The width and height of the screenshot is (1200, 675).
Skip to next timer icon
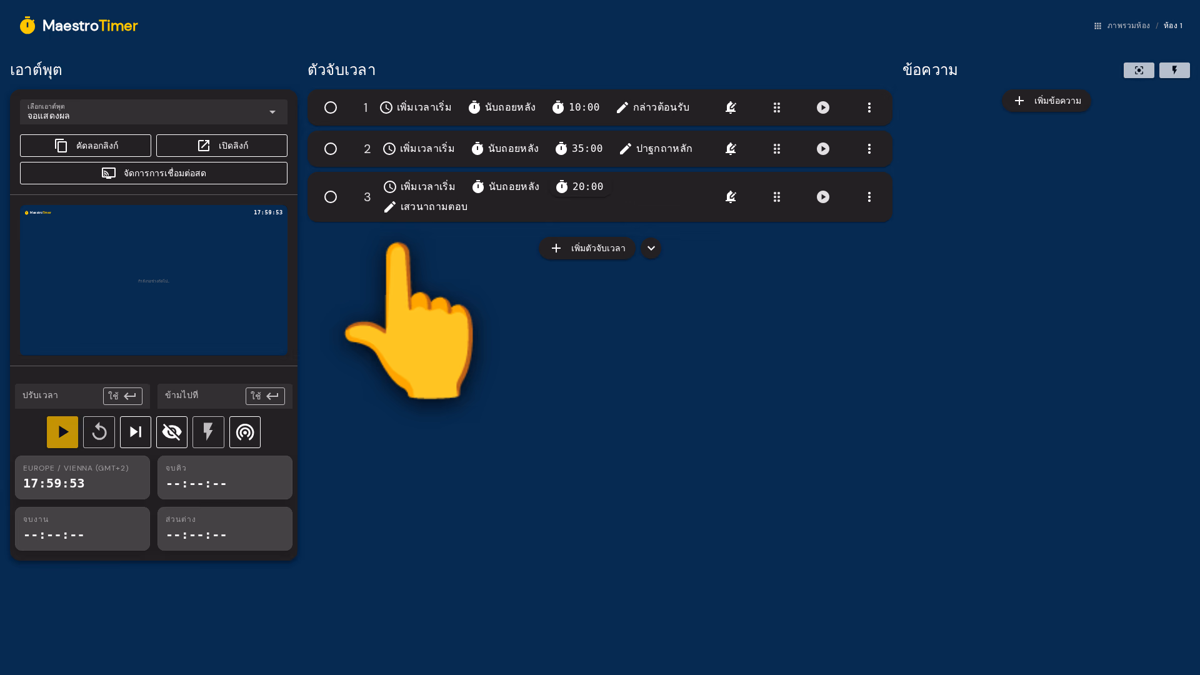pyautogui.click(x=136, y=432)
